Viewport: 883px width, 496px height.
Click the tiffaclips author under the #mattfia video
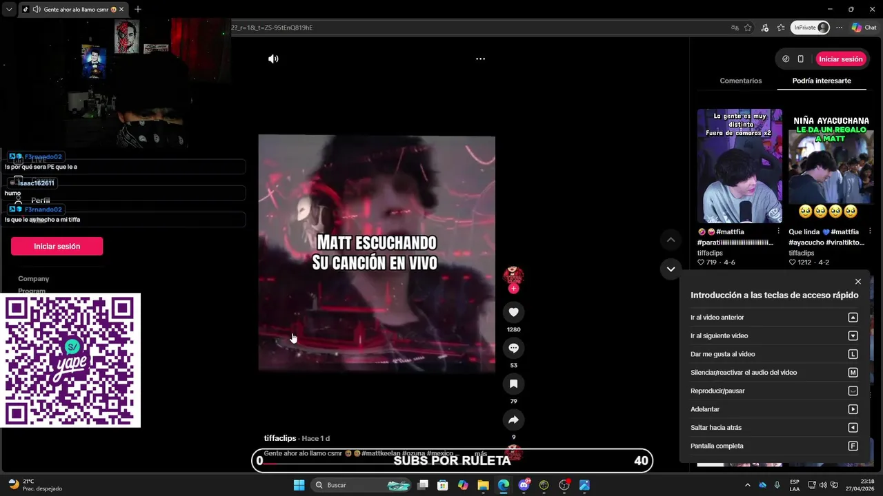coord(710,253)
